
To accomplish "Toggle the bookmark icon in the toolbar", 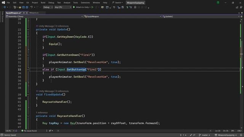I will click(135, 7).
